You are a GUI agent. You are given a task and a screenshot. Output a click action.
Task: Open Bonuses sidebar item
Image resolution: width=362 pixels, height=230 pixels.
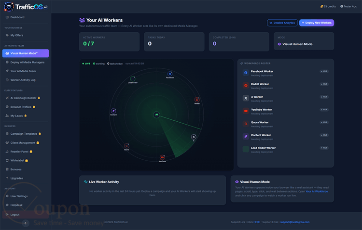26,169
